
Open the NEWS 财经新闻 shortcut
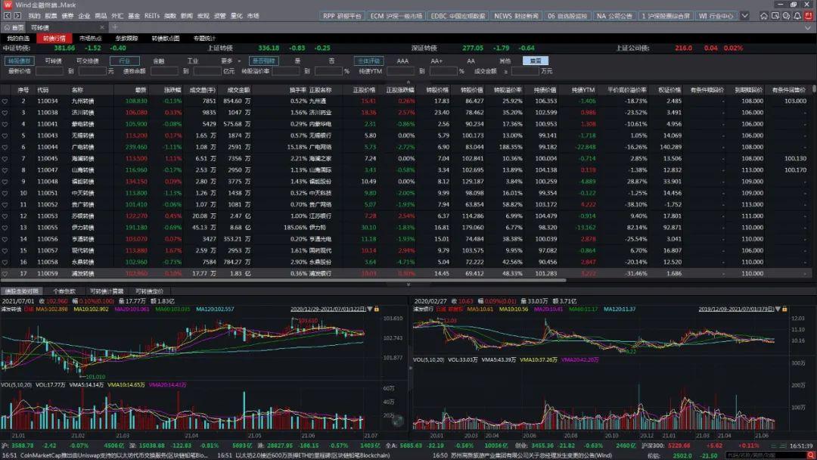coord(516,16)
